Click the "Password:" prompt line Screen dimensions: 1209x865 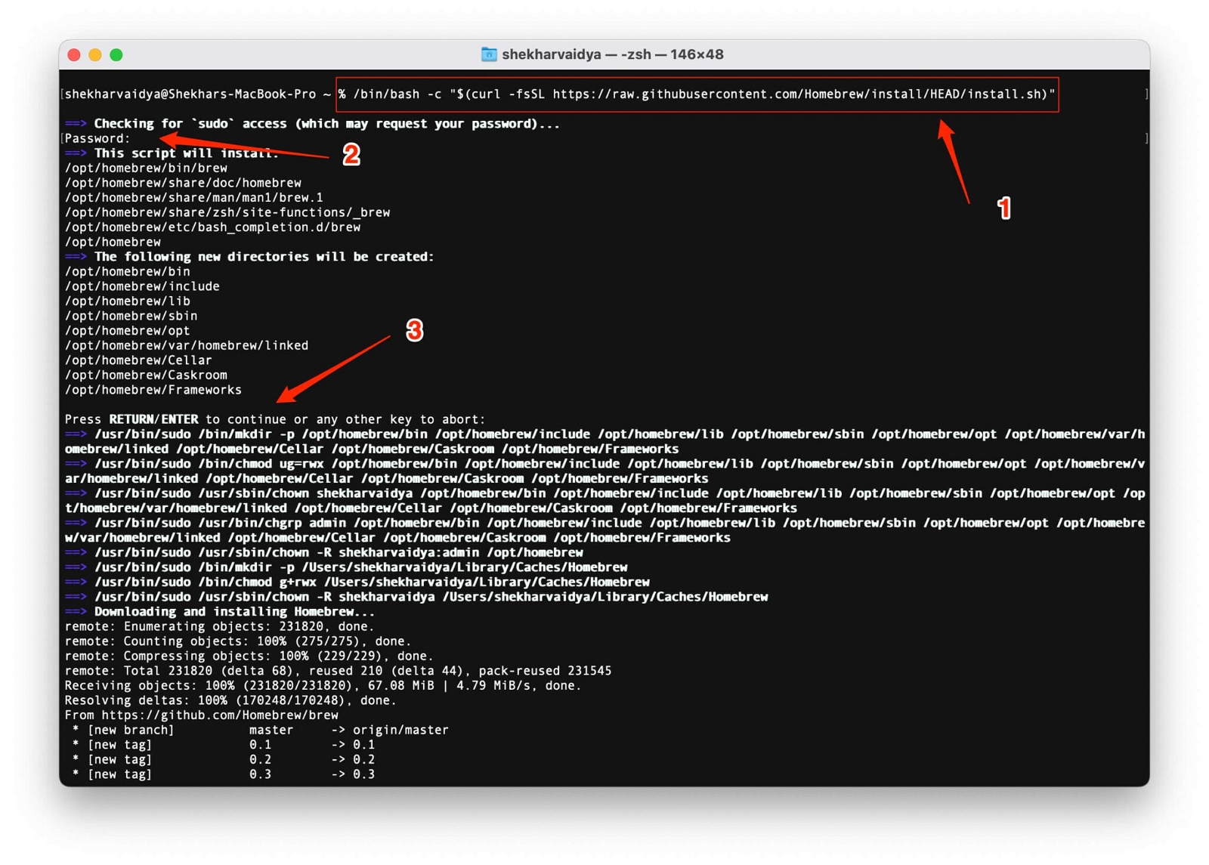coord(97,138)
